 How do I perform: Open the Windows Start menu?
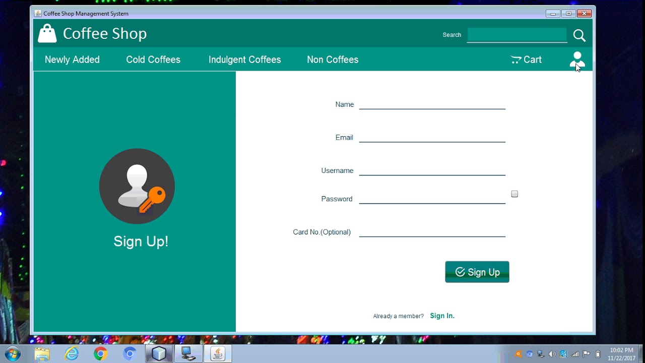coord(12,354)
